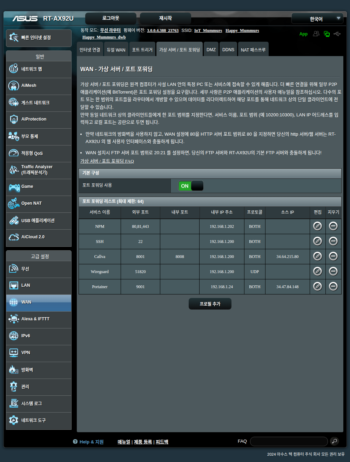Open the AiMesh sidebar icon
Viewport: 350px width, 462px height.
(x=14, y=86)
